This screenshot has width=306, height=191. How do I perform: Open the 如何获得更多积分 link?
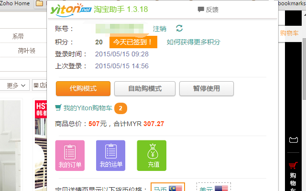193,42
